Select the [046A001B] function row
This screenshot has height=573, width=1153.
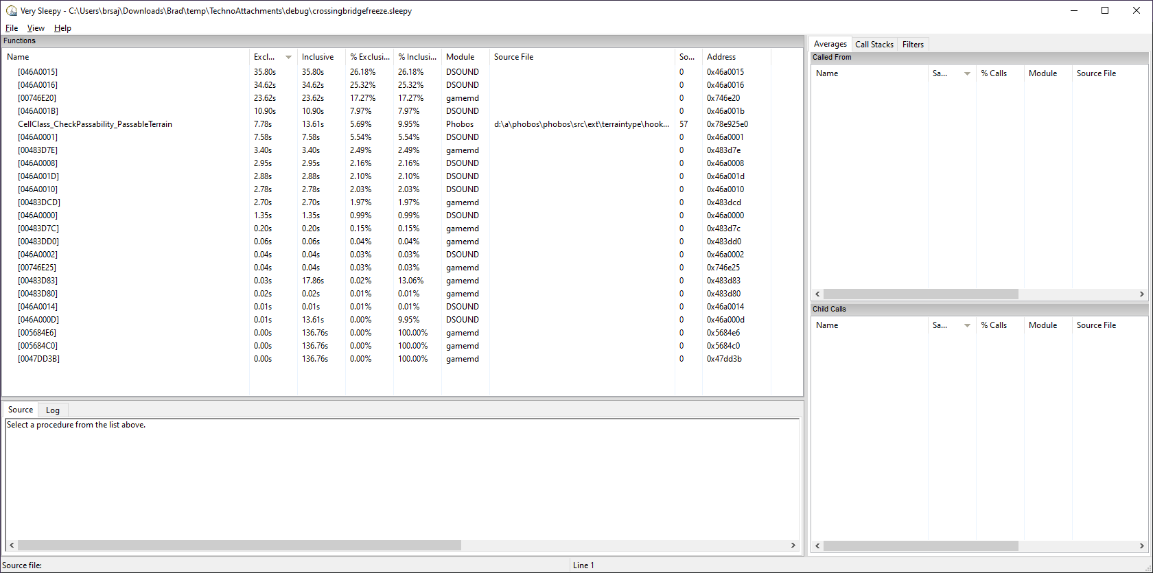tap(402, 111)
